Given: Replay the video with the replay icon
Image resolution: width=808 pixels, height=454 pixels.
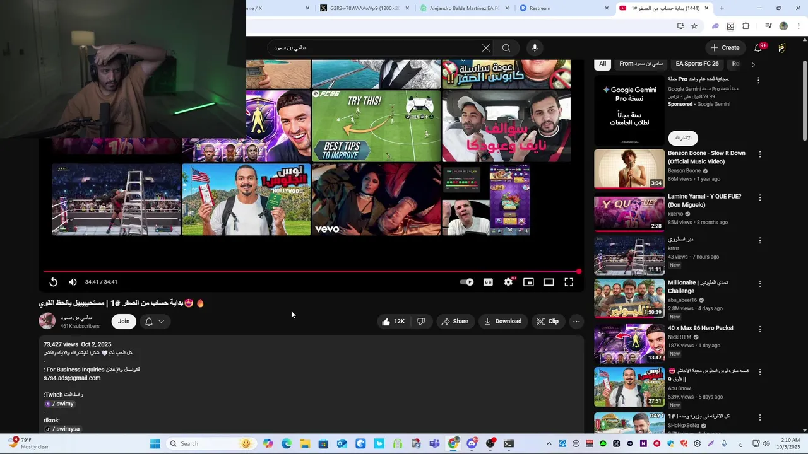Looking at the screenshot, I should [54, 282].
